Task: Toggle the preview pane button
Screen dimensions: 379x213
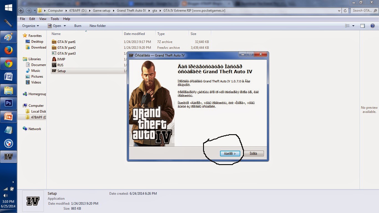Action: (x=362, y=26)
